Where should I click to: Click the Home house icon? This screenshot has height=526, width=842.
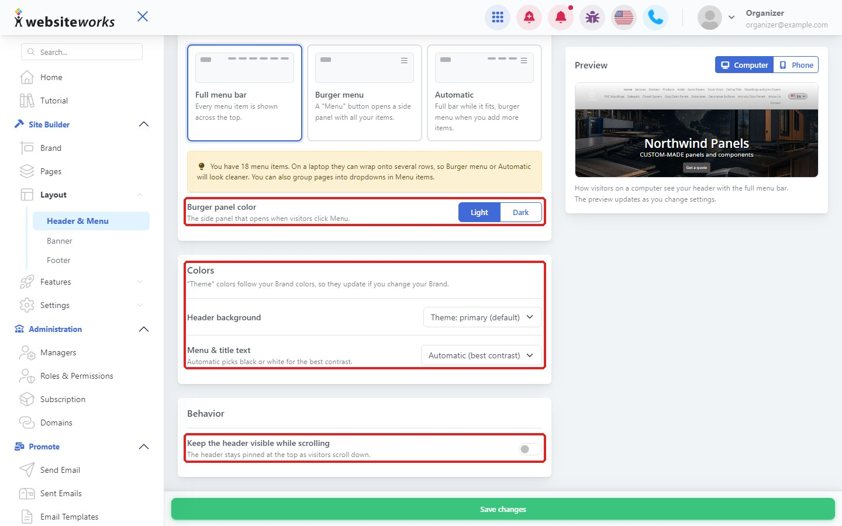[27, 77]
